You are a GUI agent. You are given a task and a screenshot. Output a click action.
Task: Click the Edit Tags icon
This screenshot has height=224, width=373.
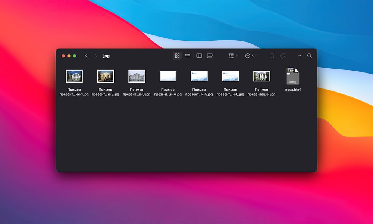283,56
